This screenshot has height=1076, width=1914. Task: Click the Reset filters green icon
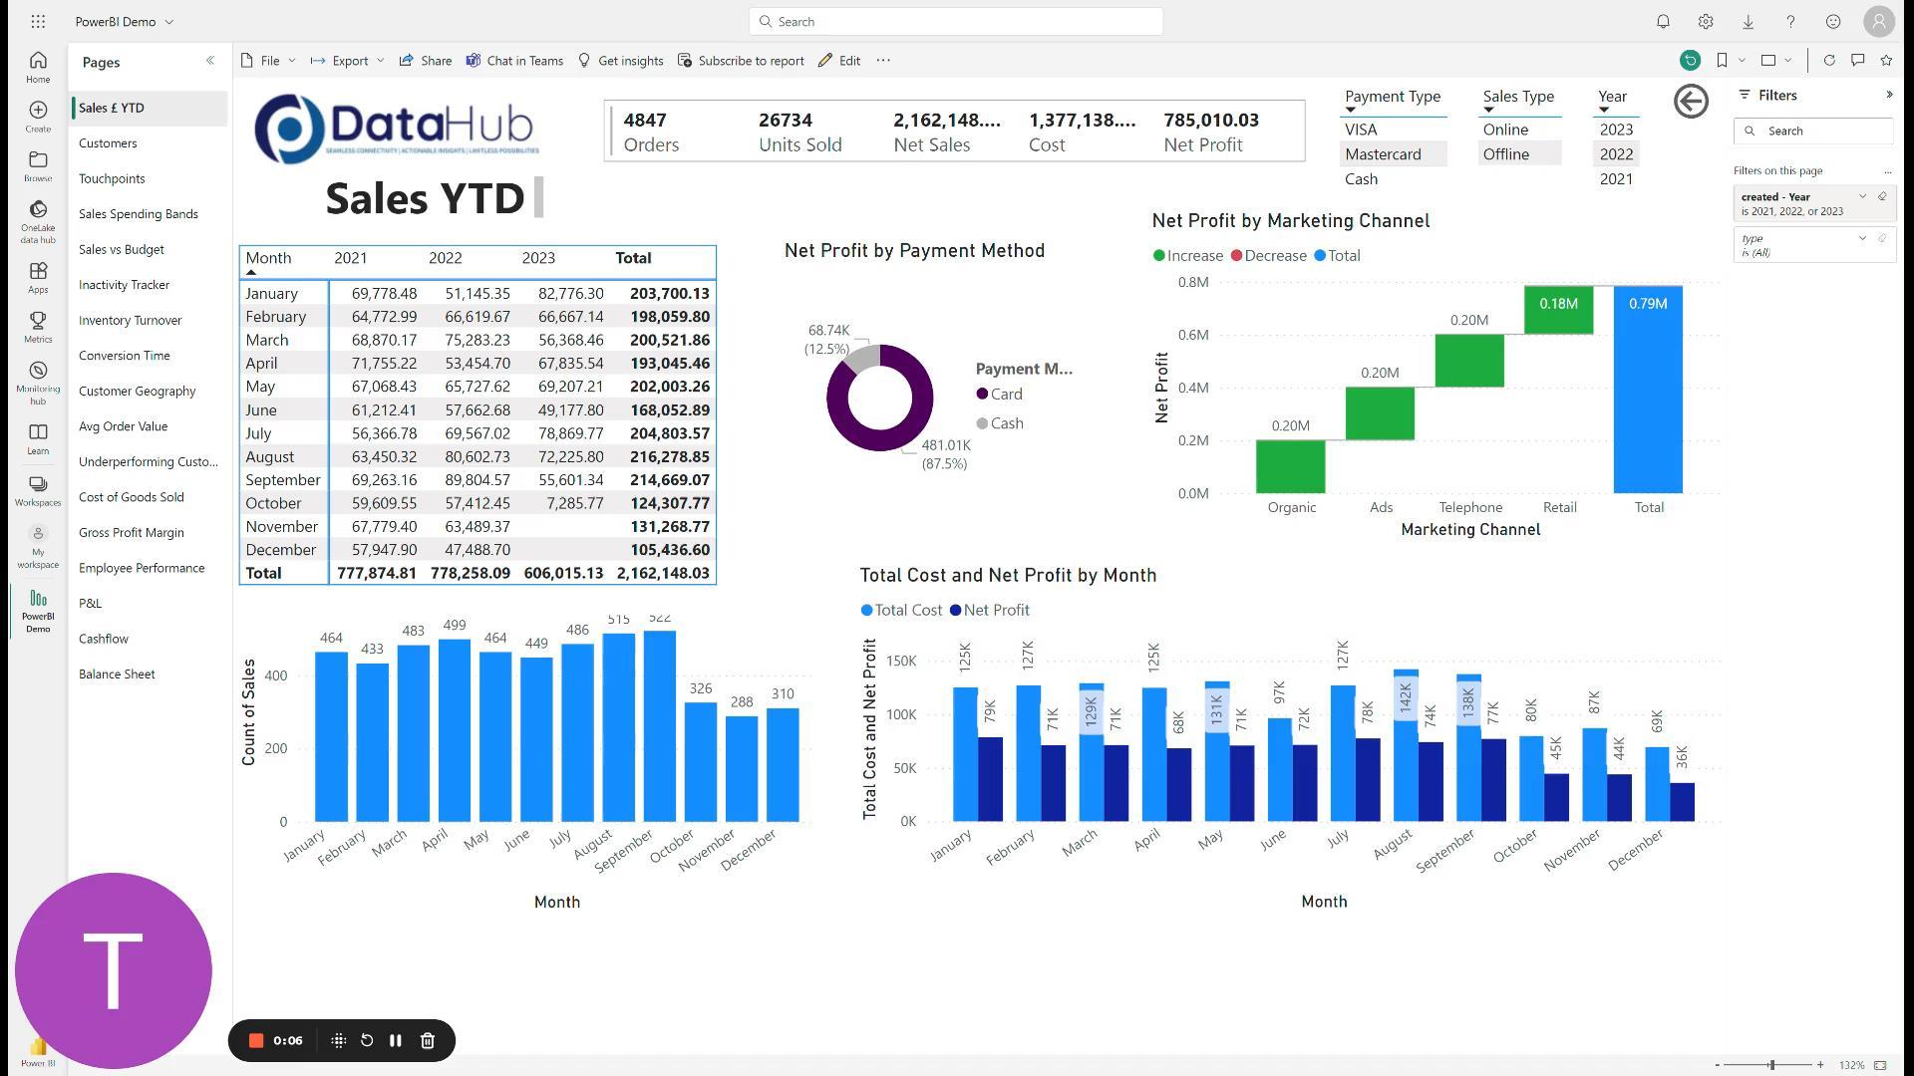[1690, 61]
